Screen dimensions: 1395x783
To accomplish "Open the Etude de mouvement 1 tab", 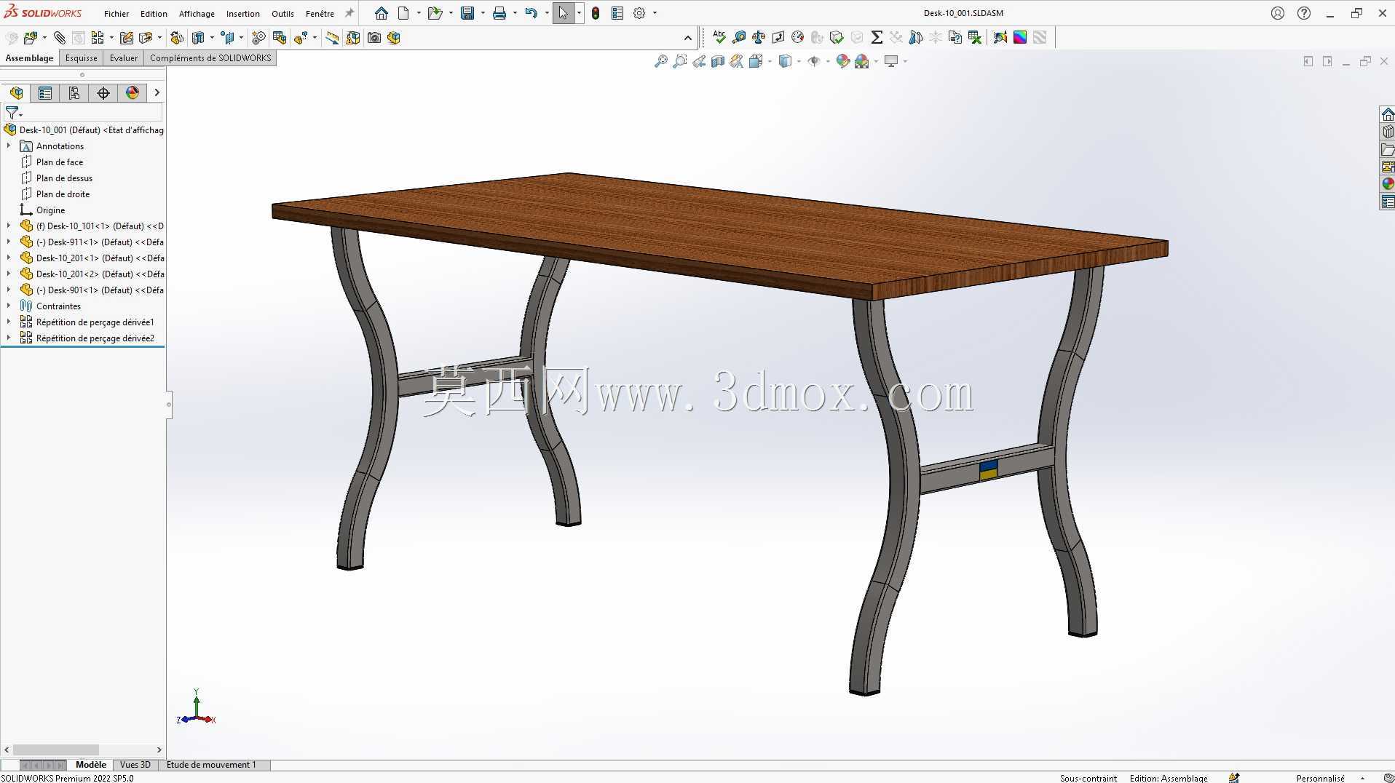I will point(211,765).
